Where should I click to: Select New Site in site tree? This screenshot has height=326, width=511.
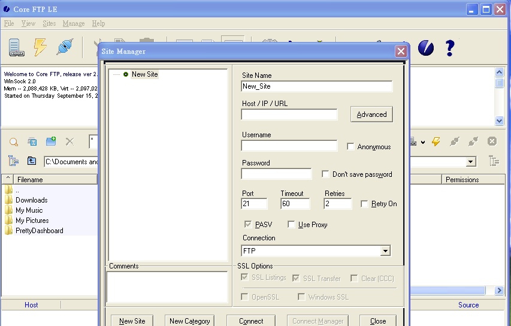click(x=145, y=74)
